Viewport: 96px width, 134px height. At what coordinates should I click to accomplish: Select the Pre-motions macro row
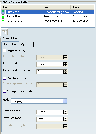pyautogui.click(x=48, y=16)
